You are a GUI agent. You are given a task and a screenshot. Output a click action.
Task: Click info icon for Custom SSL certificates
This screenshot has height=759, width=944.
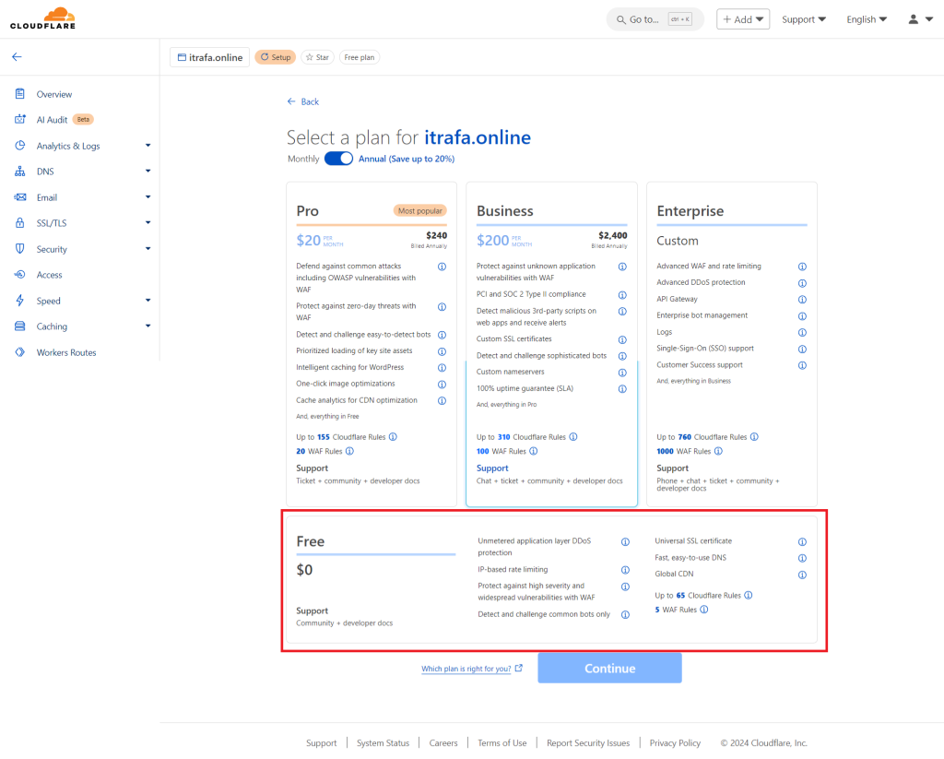click(622, 339)
